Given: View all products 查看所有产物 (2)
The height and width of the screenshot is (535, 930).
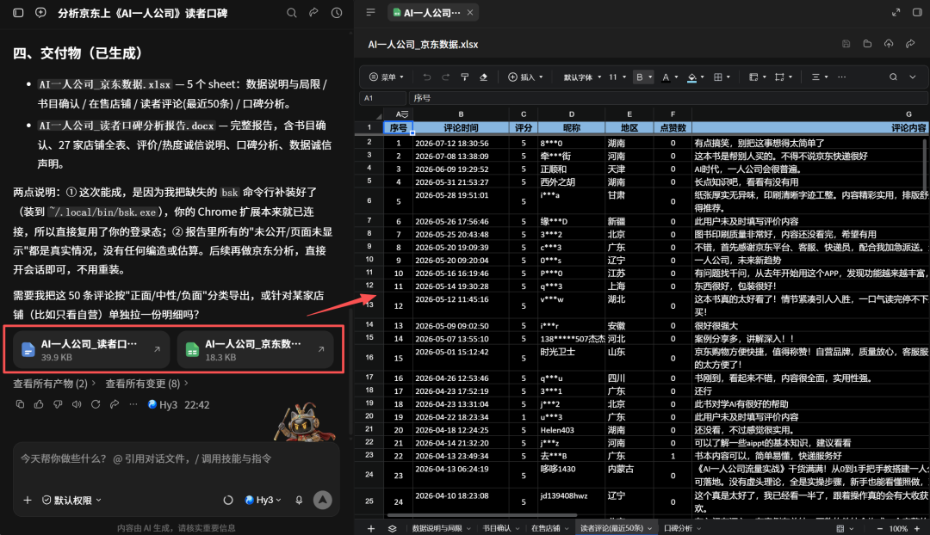Looking at the screenshot, I should [x=54, y=384].
